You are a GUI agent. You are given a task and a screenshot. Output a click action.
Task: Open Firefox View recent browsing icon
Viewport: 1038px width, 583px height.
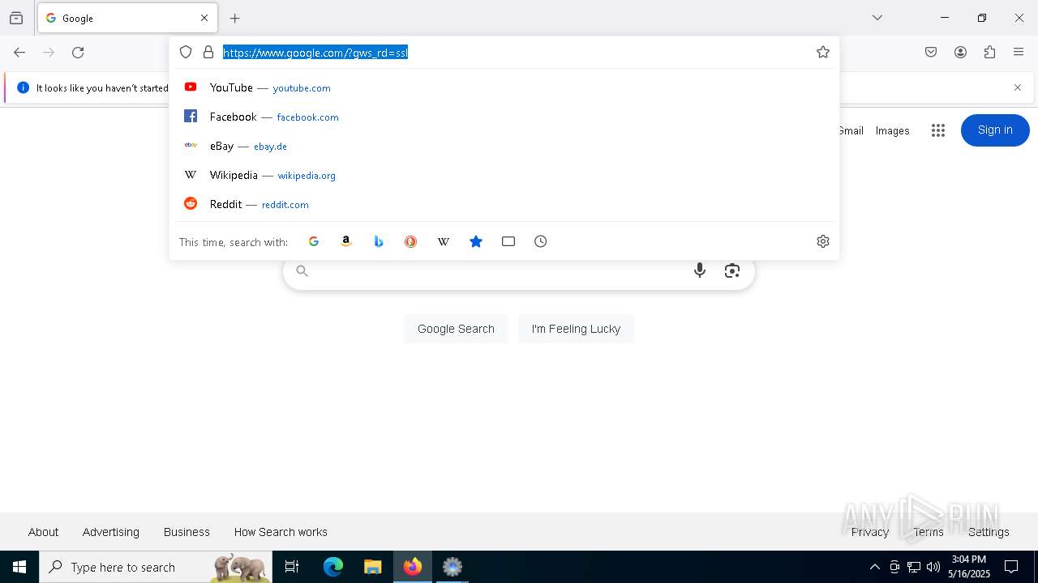16,18
